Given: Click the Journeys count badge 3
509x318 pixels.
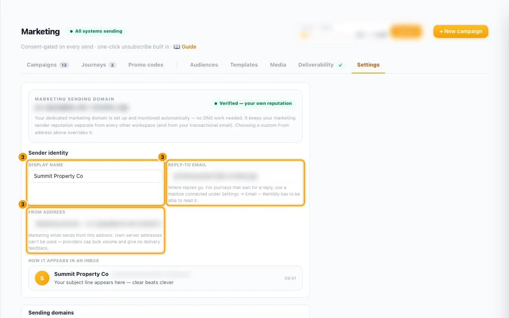Looking at the screenshot, I should 112,65.
